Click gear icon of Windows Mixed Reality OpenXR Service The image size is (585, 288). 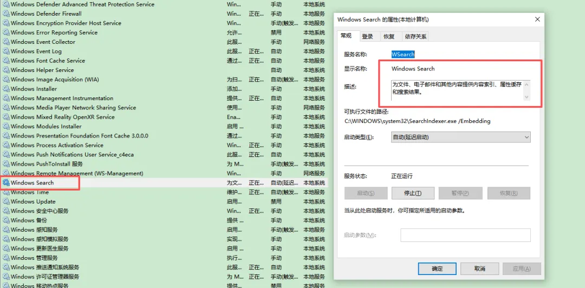[6, 117]
